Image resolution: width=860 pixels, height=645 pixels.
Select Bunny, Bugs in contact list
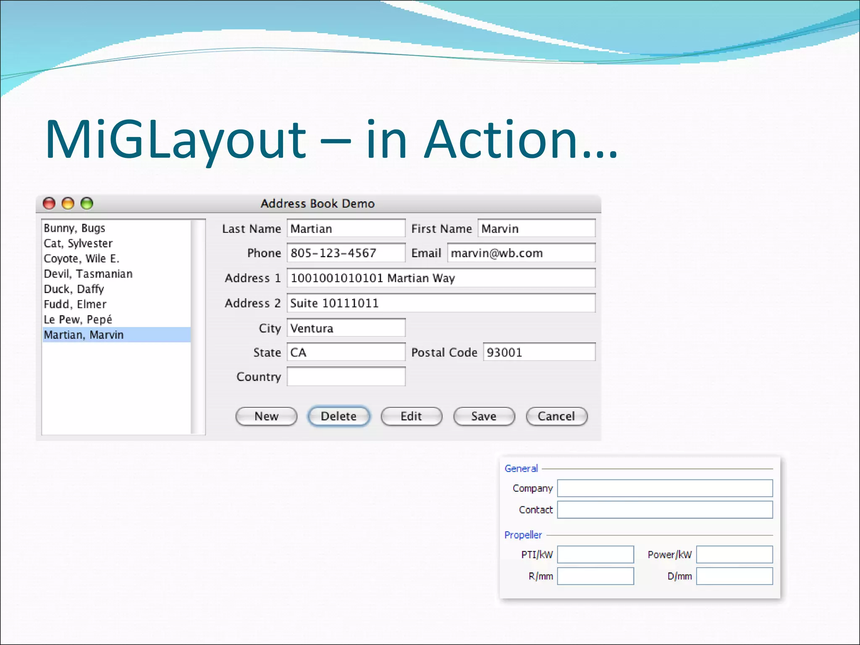pos(116,228)
